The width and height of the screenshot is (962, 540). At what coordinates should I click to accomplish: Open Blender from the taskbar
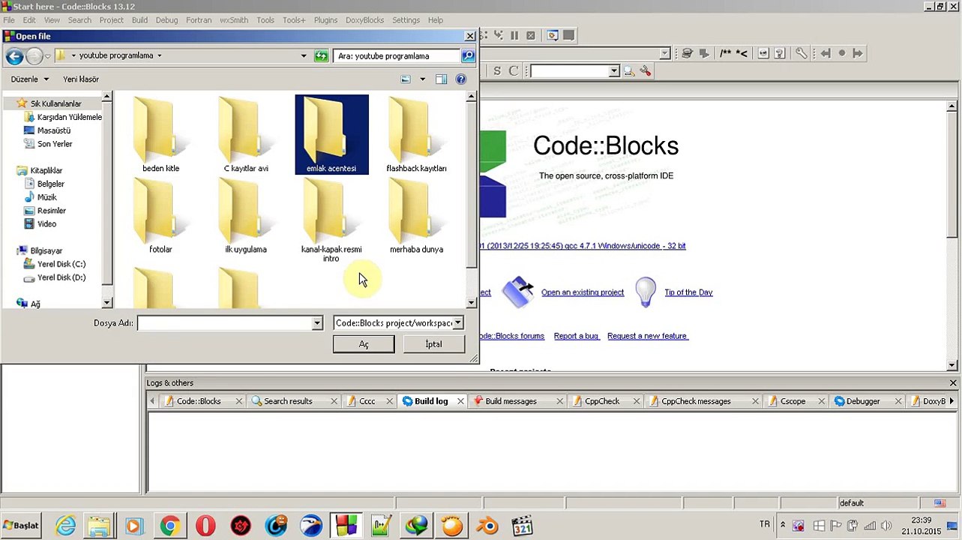(x=487, y=526)
